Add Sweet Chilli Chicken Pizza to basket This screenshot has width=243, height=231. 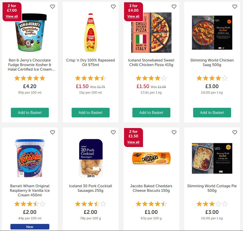click(151, 113)
